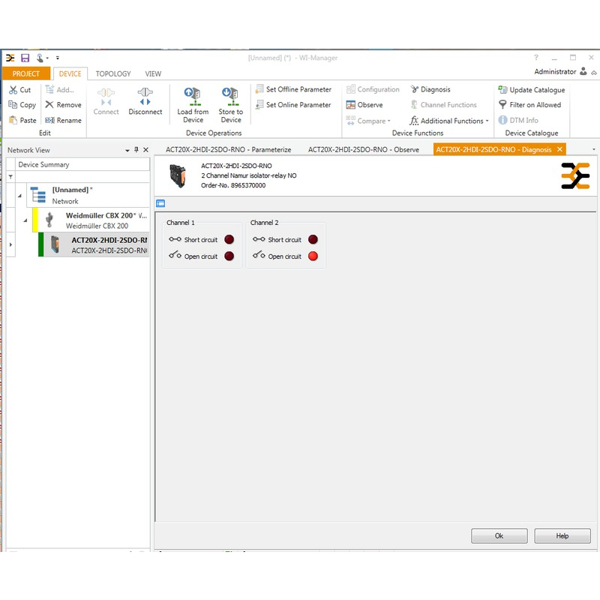Switch to the TOPOLOGY ribbon tab

pos(113,73)
